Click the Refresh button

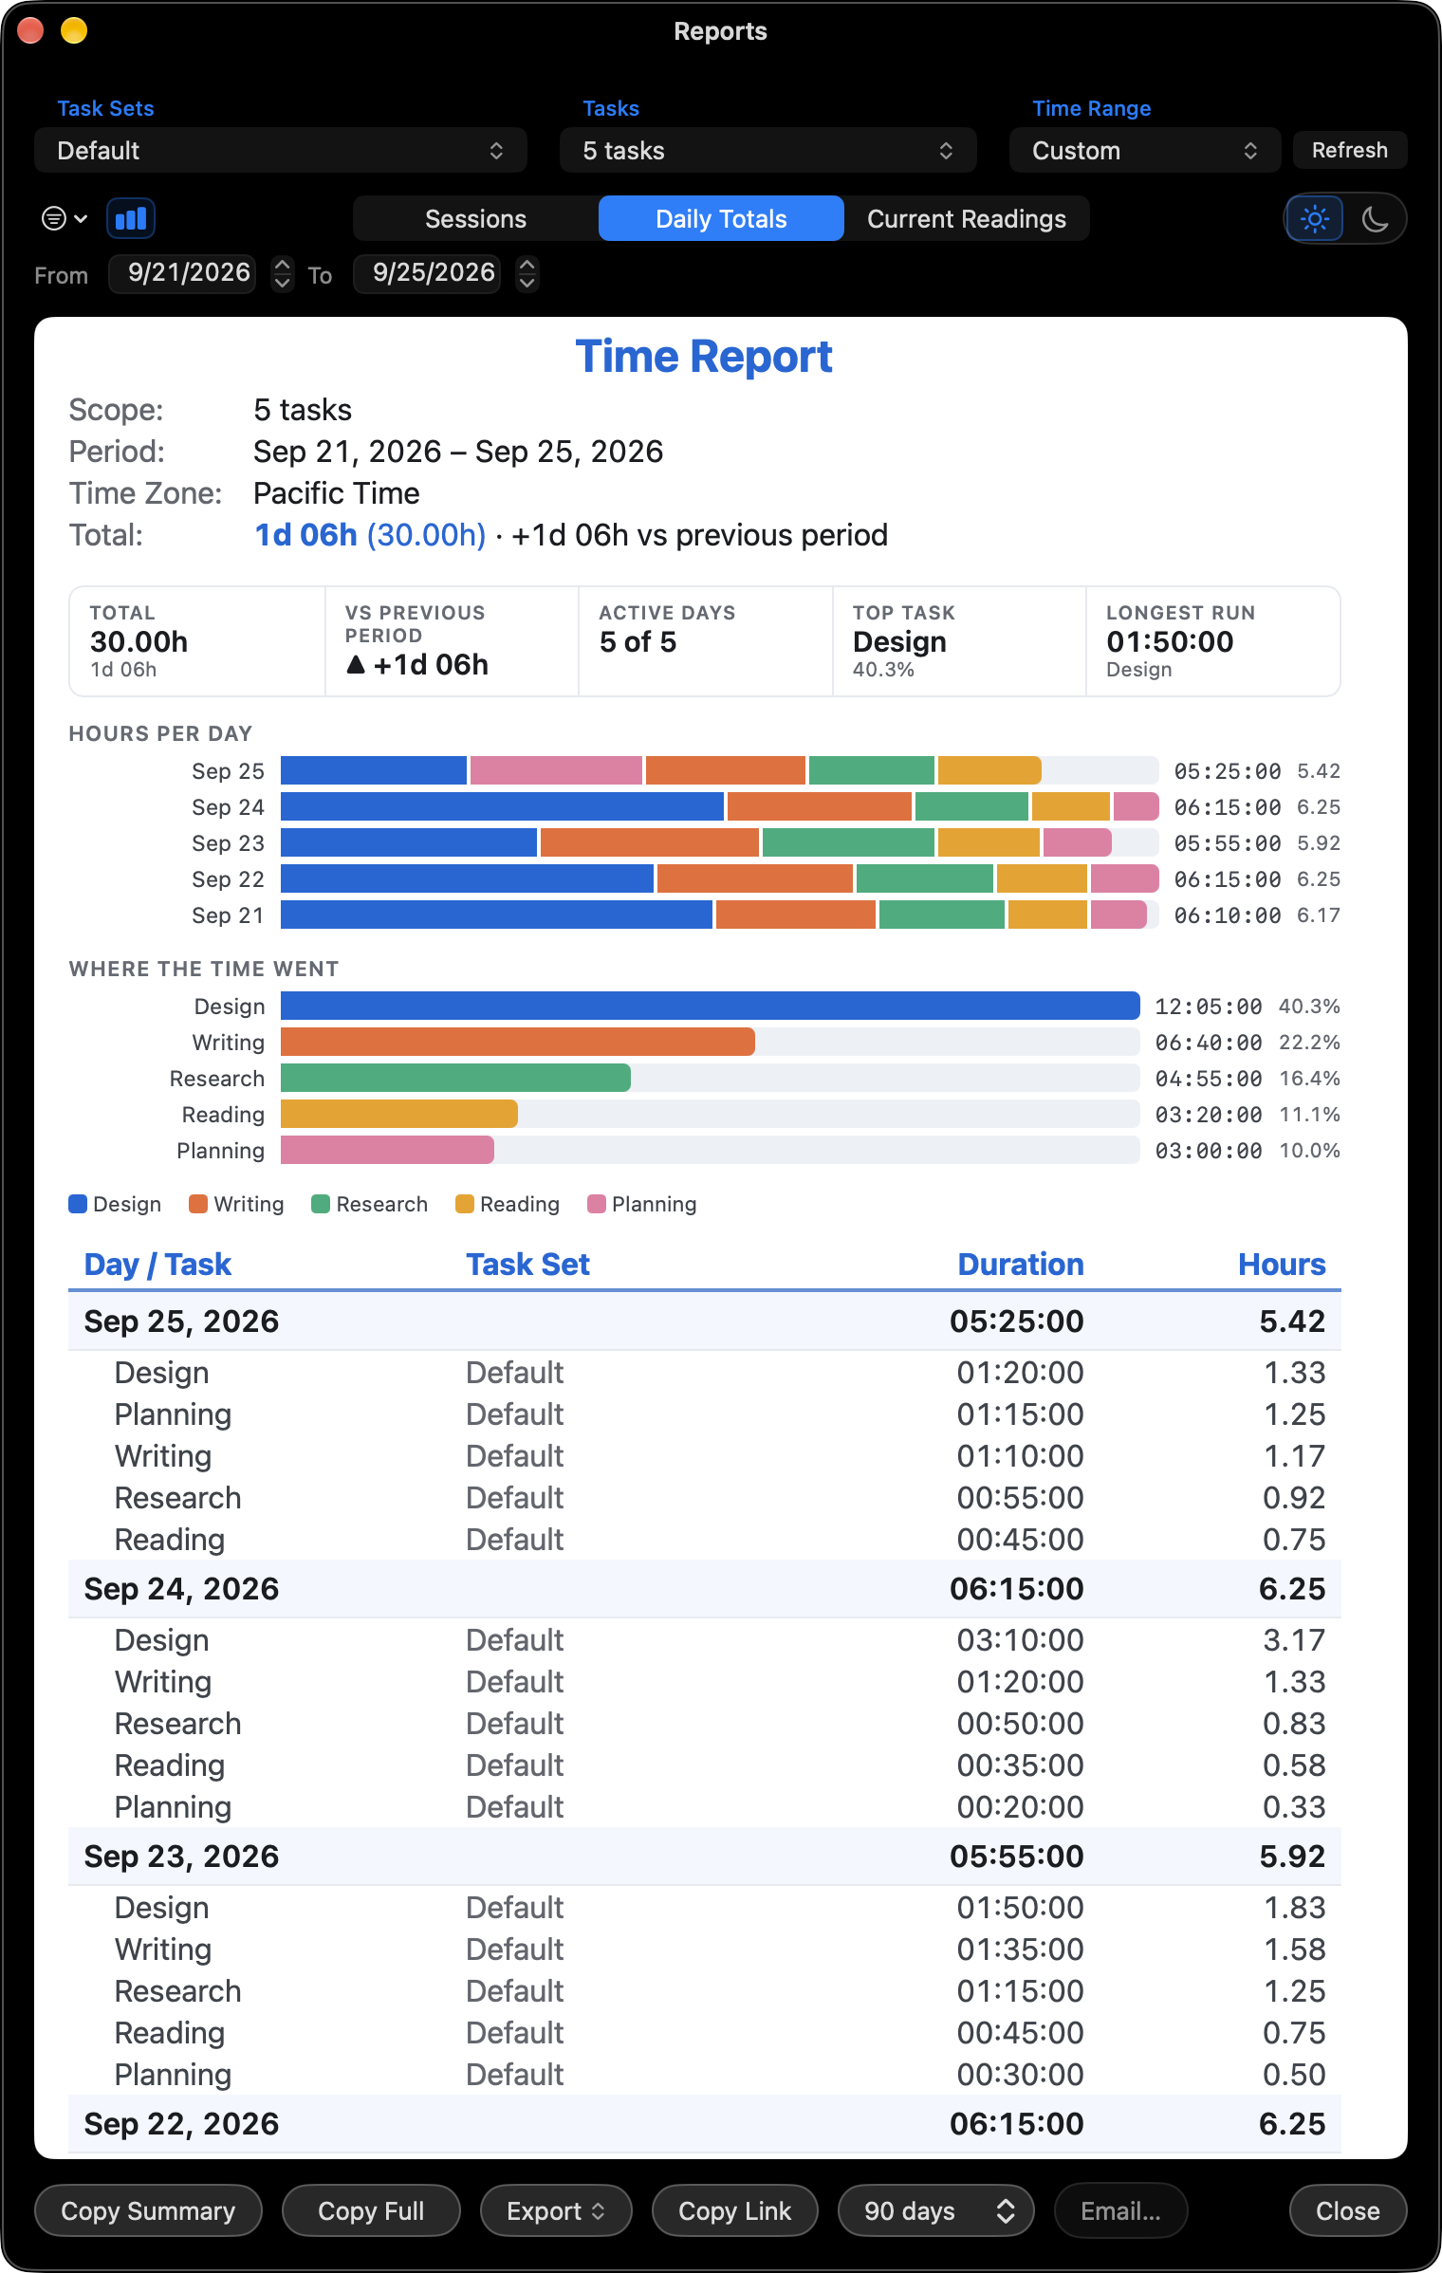1350,150
